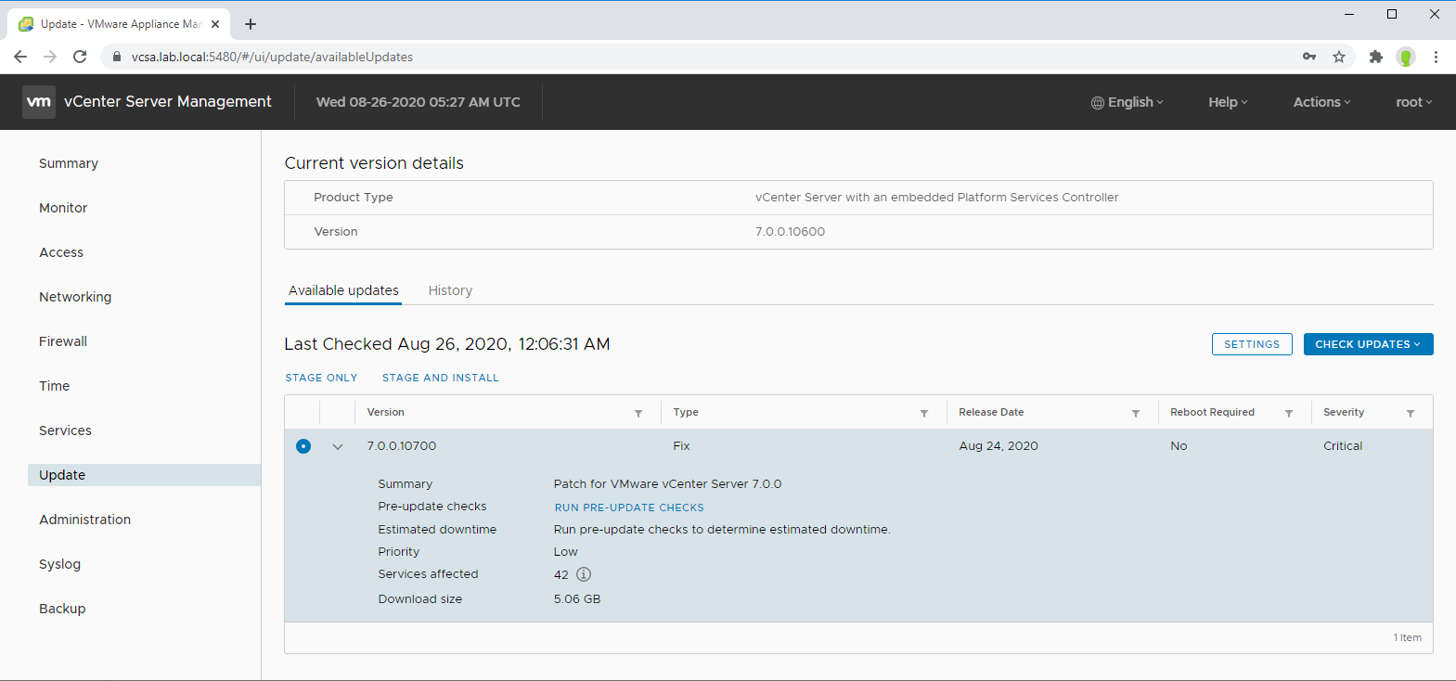The width and height of the screenshot is (1456, 681).
Task: Click the info icon beside Services affected
Action: pos(584,574)
